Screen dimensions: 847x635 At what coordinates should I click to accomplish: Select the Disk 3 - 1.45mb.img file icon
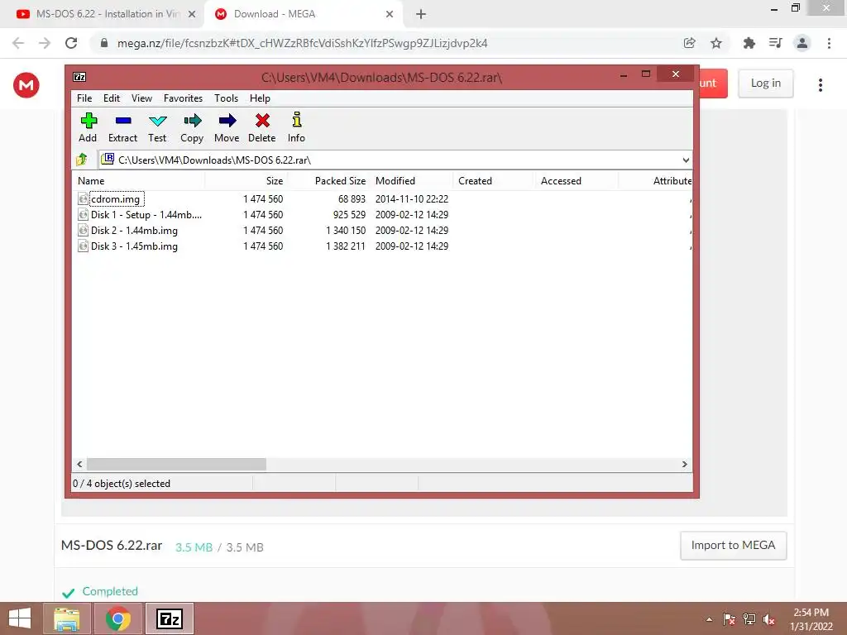point(83,246)
